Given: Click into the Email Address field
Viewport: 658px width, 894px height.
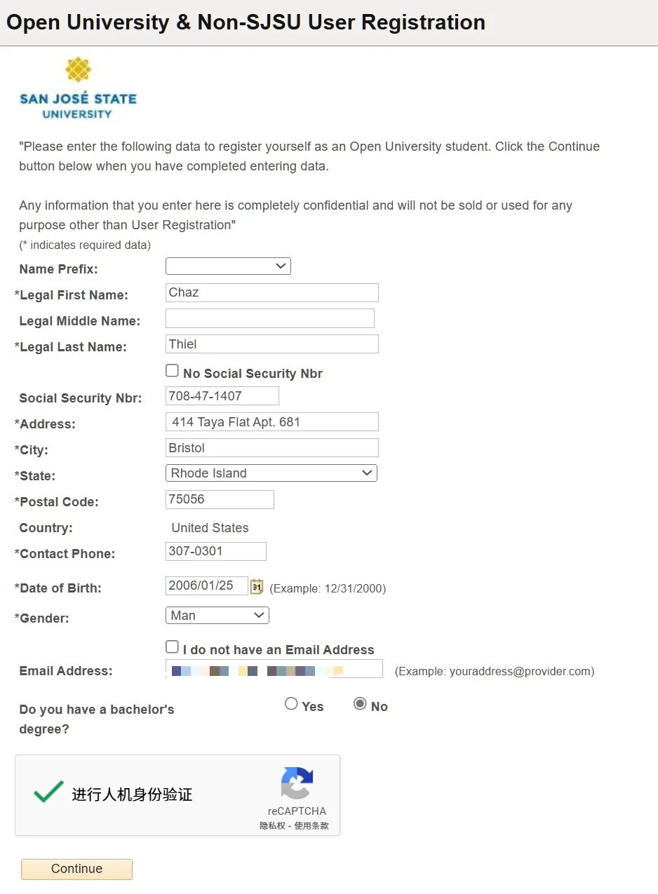Looking at the screenshot, I should (274, 670).
